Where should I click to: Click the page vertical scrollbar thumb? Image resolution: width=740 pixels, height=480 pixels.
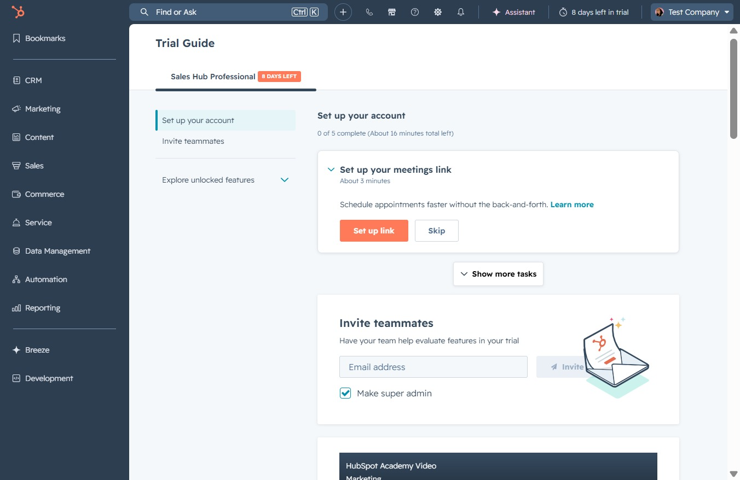[x=734, y=87]
